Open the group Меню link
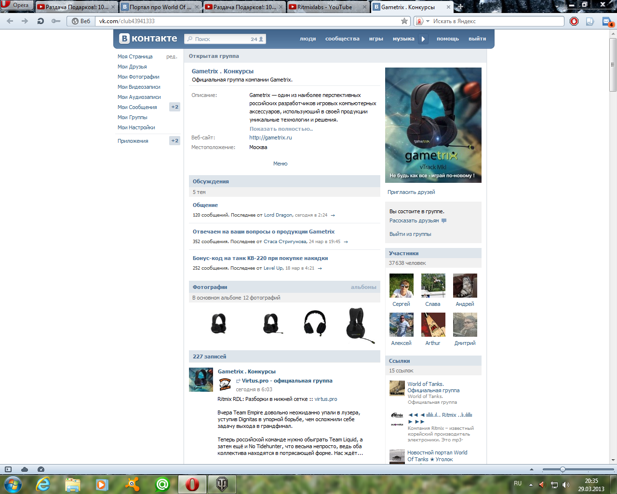The height and width of the screenshot is (494, 617). (280, 164)
